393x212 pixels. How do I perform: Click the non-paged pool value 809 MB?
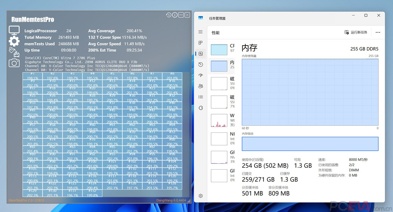pos(279,193)
